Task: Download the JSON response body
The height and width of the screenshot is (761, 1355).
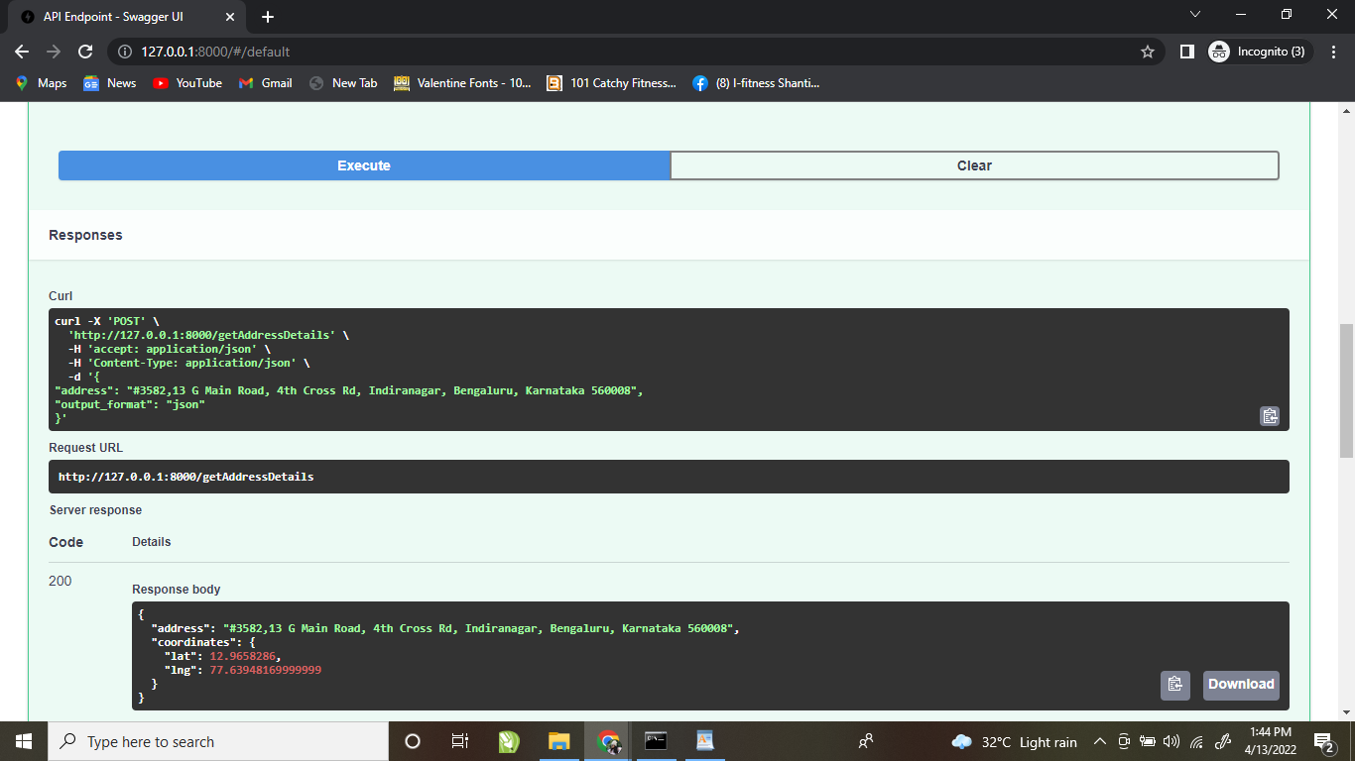Action: 1240,685
